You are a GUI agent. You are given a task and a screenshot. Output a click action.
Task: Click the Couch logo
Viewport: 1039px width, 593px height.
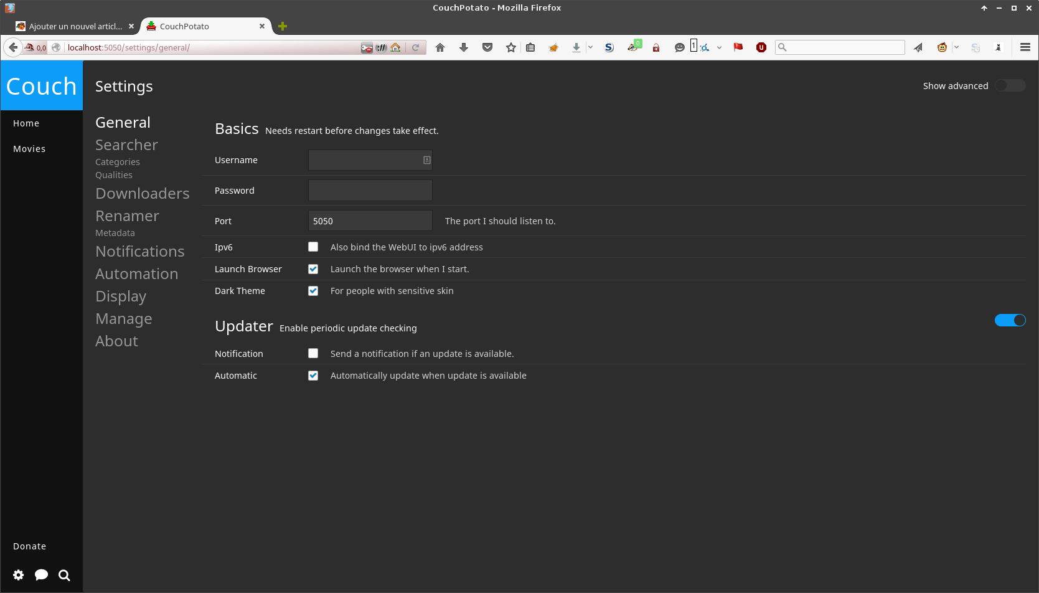tap(41, 85)
